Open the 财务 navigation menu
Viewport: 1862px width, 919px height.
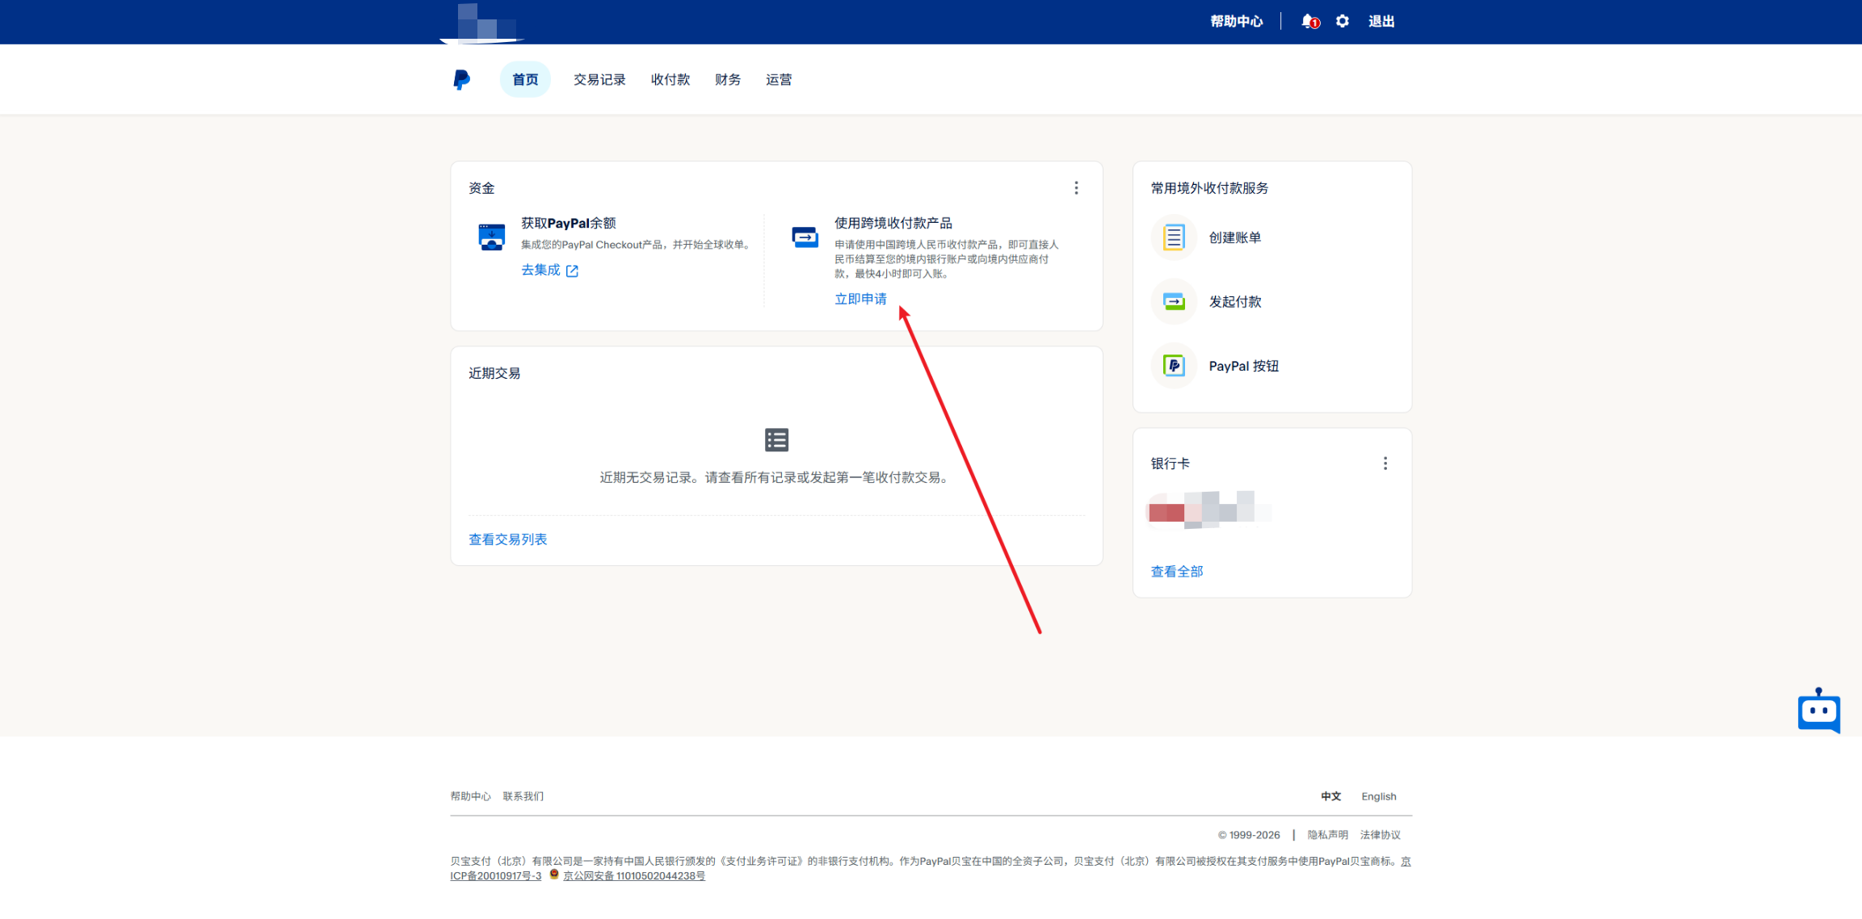727,79
